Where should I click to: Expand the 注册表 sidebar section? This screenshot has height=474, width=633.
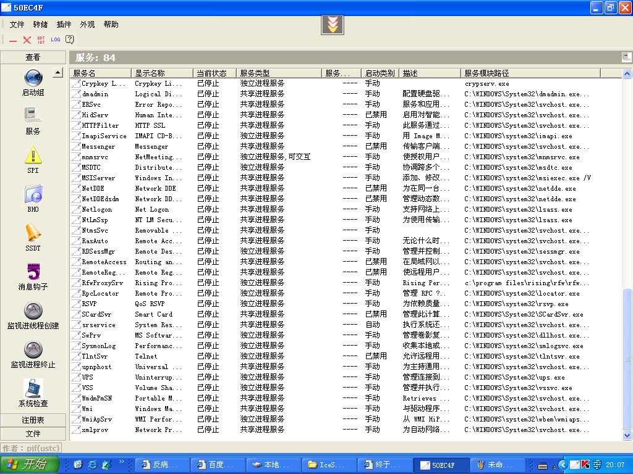point(33,420)
